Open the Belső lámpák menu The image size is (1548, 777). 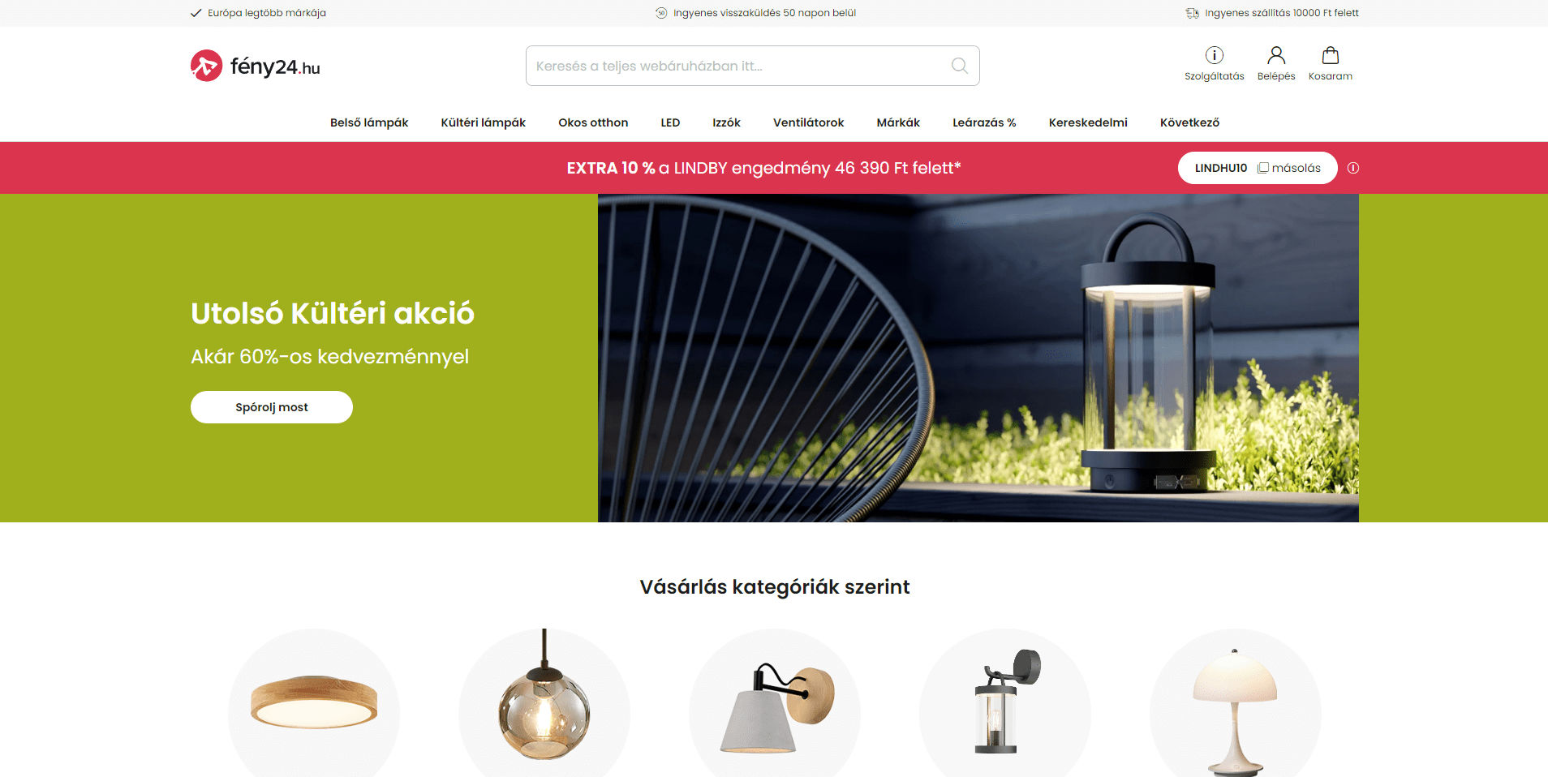click(369, 122)
